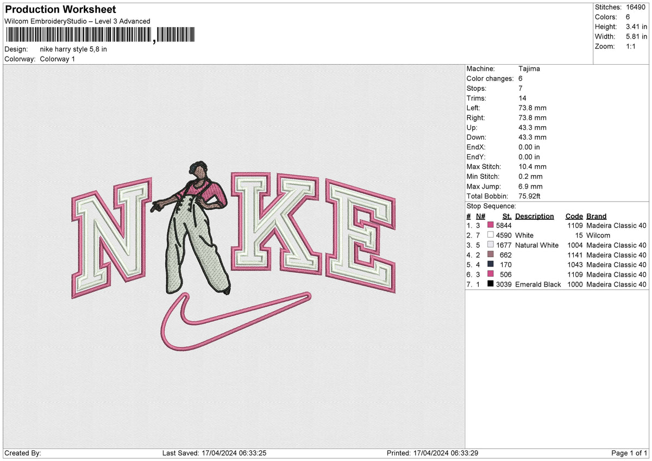Select the Height value '3.41 in'
This screenshot has height=461, width=652.
(x=636, y=27)
